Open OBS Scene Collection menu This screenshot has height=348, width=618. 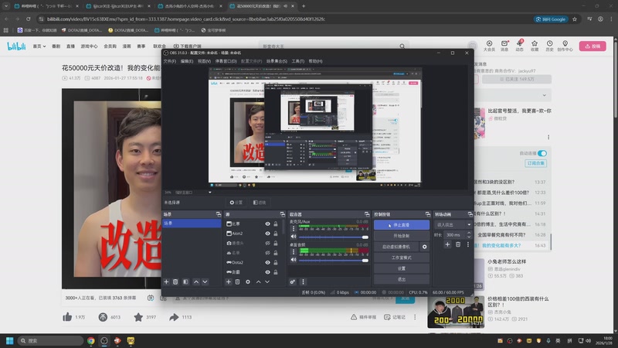pyautogui.click(x=277, y=61)
